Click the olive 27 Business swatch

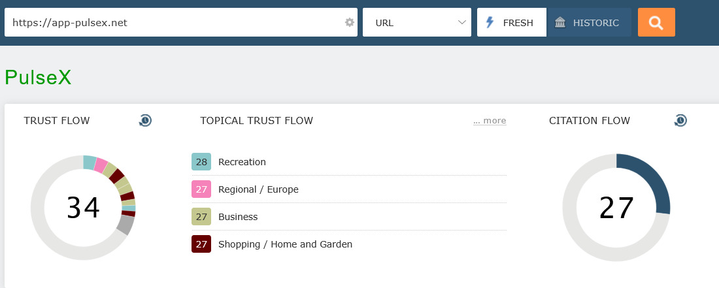pos(201,217)
